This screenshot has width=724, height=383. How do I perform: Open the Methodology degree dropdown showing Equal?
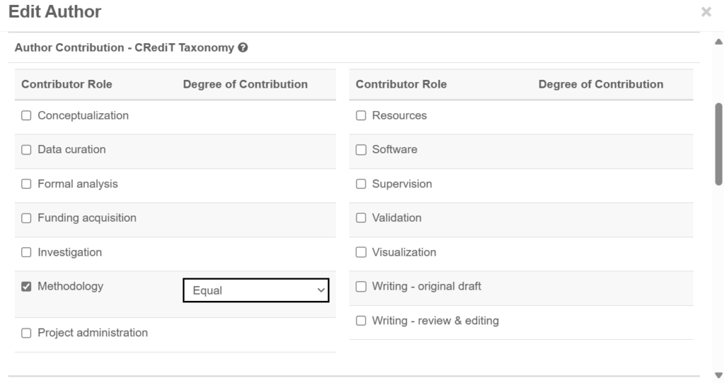tap(256, 290)
